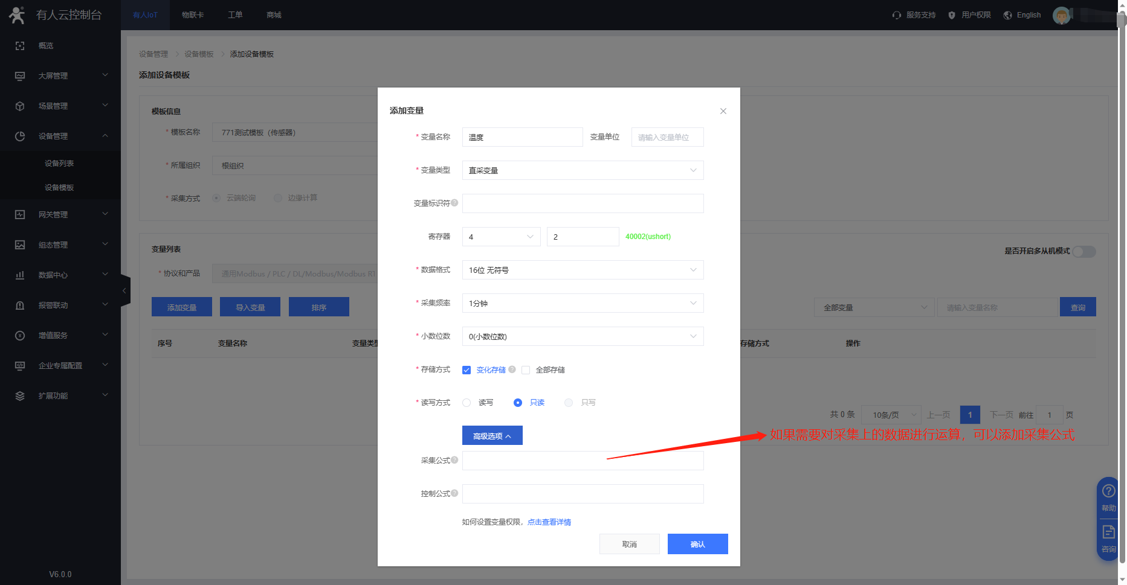Click the help icon next to 采集公式
The width and height of the screenshot is (1127, 585).
pyautogui.click(x=454, y=460)
